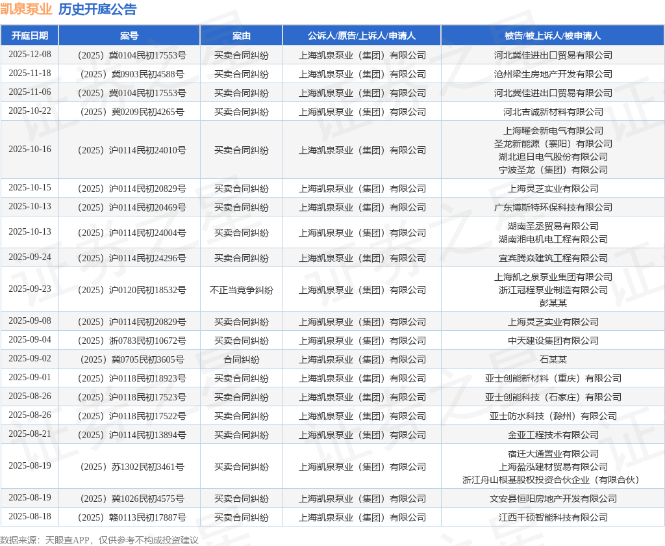Click the 开庭日期 column header
Viewport: 665px width, 546px height.
pos(30,36)
